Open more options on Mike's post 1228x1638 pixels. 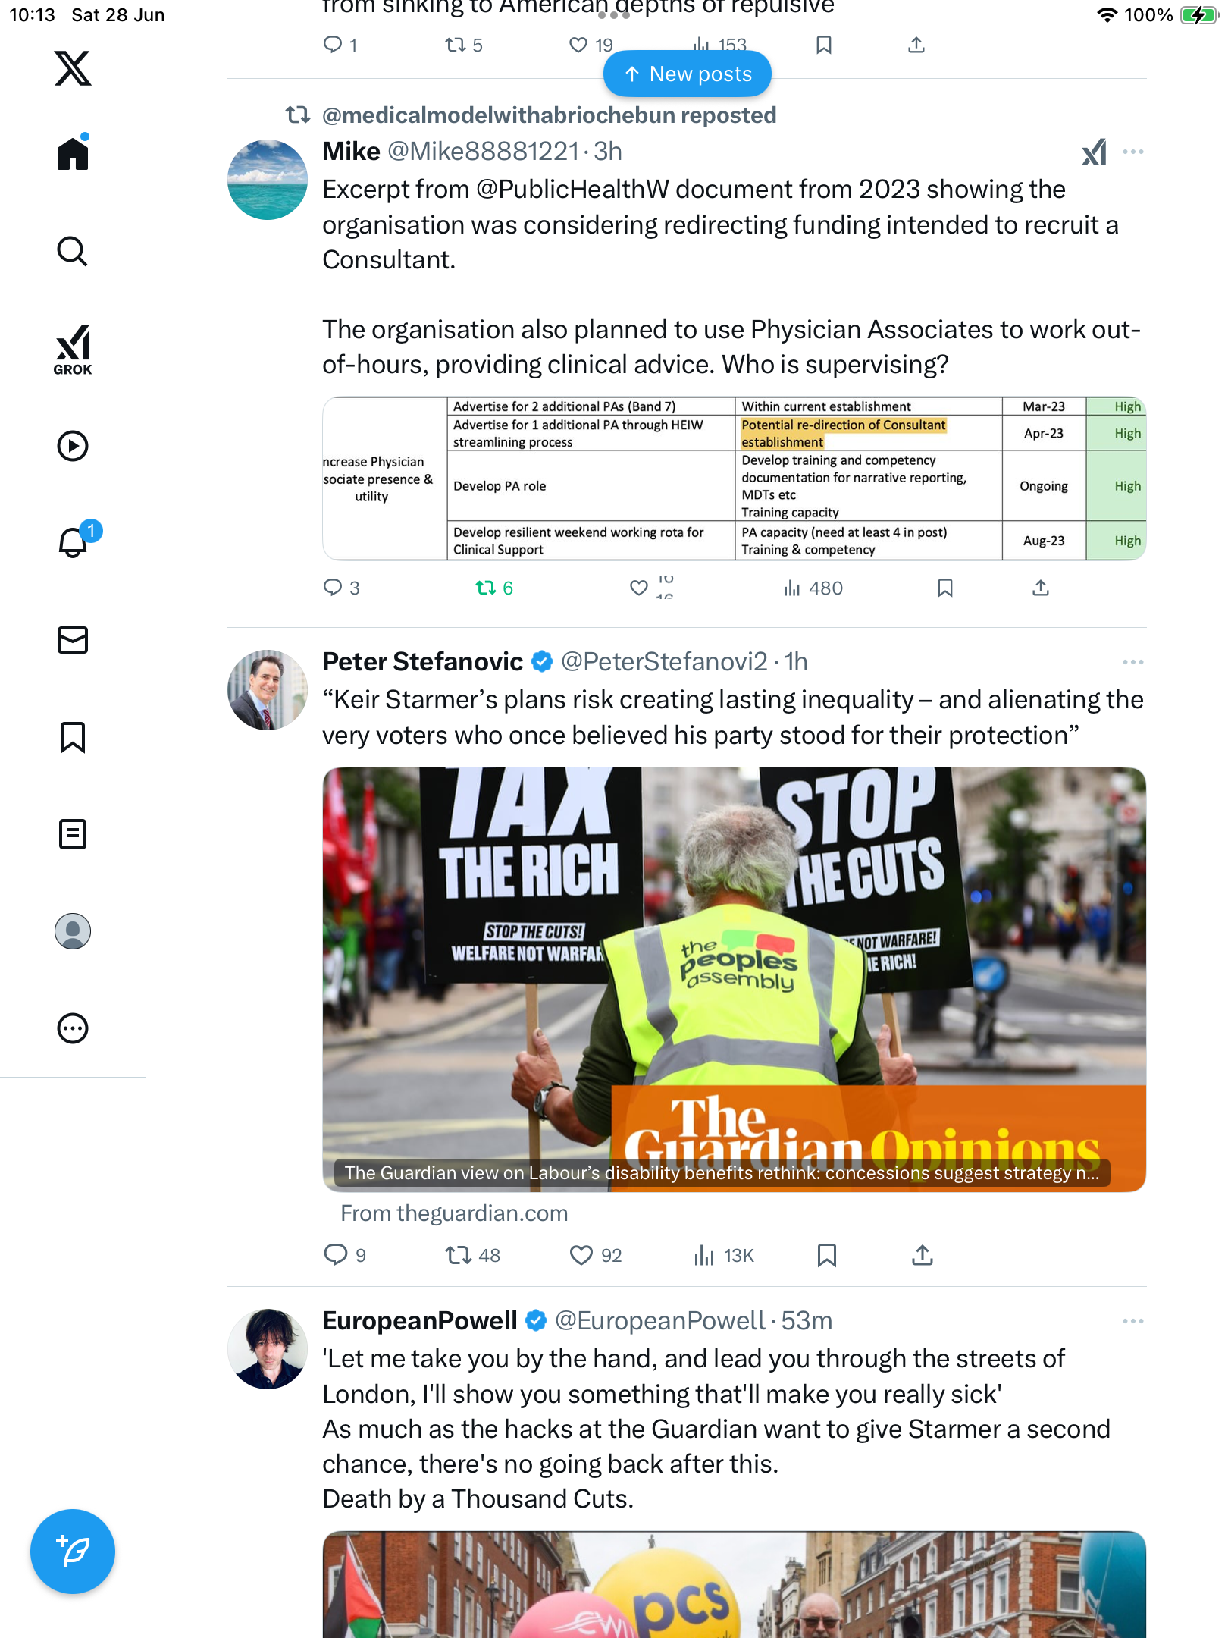coord(1133,152)
